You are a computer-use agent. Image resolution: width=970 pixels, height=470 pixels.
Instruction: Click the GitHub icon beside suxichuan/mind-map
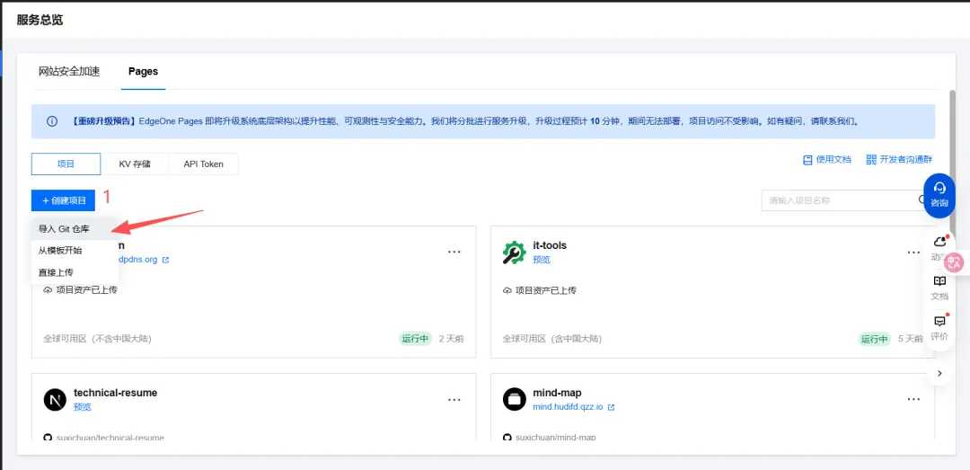point(507,438)
